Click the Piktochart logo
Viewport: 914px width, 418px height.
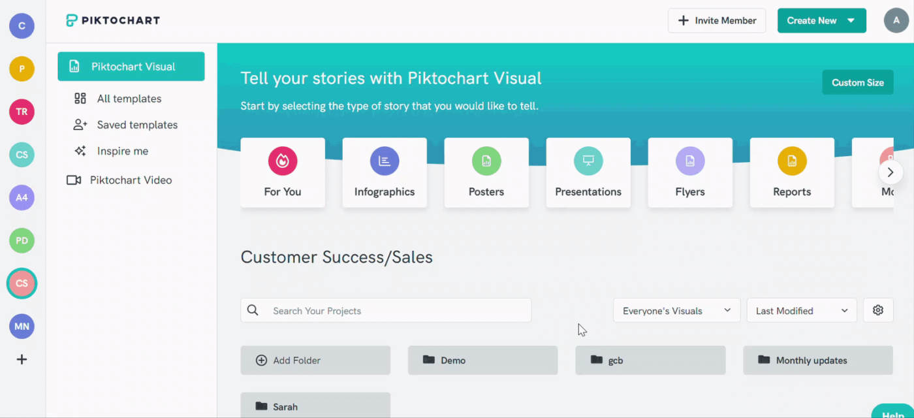point(112,20)
